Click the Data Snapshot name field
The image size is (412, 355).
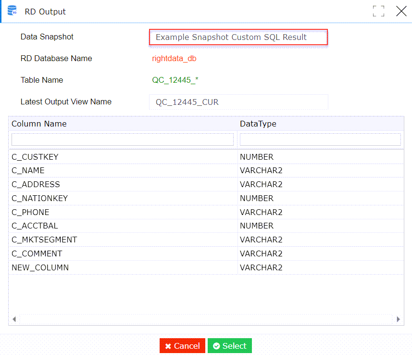(x=238, y=37)
